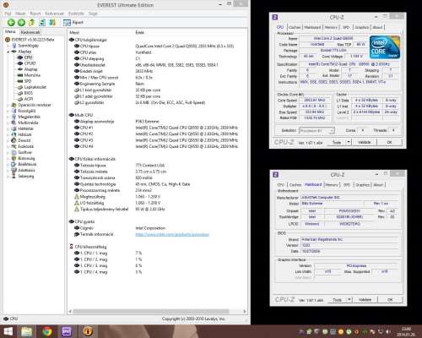The width and height of the screenshot is (422, 338).
Task: Open Memory tab in top CPU-Z window
Action: [x=331, y=27]
